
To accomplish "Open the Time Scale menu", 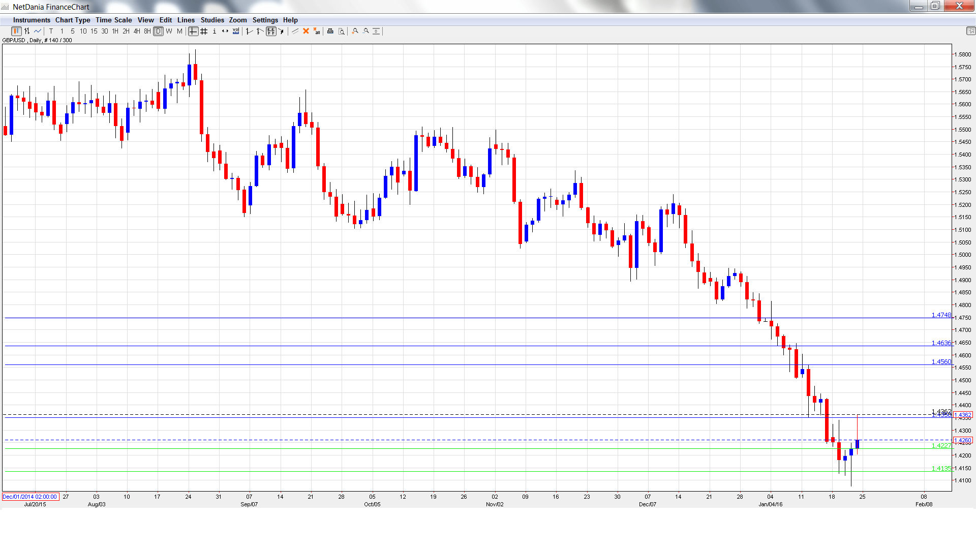I will [x=113, y=20].
